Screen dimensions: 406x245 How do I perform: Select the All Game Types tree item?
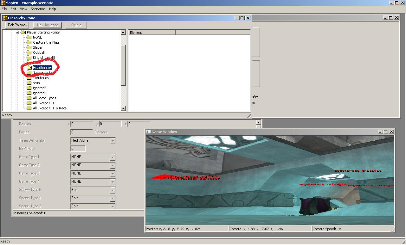tap(45, 98)
